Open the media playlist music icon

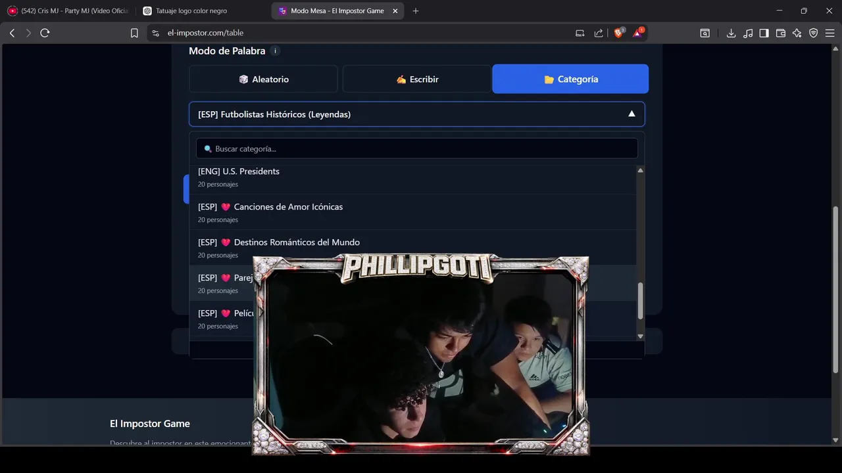pos(748,33)
